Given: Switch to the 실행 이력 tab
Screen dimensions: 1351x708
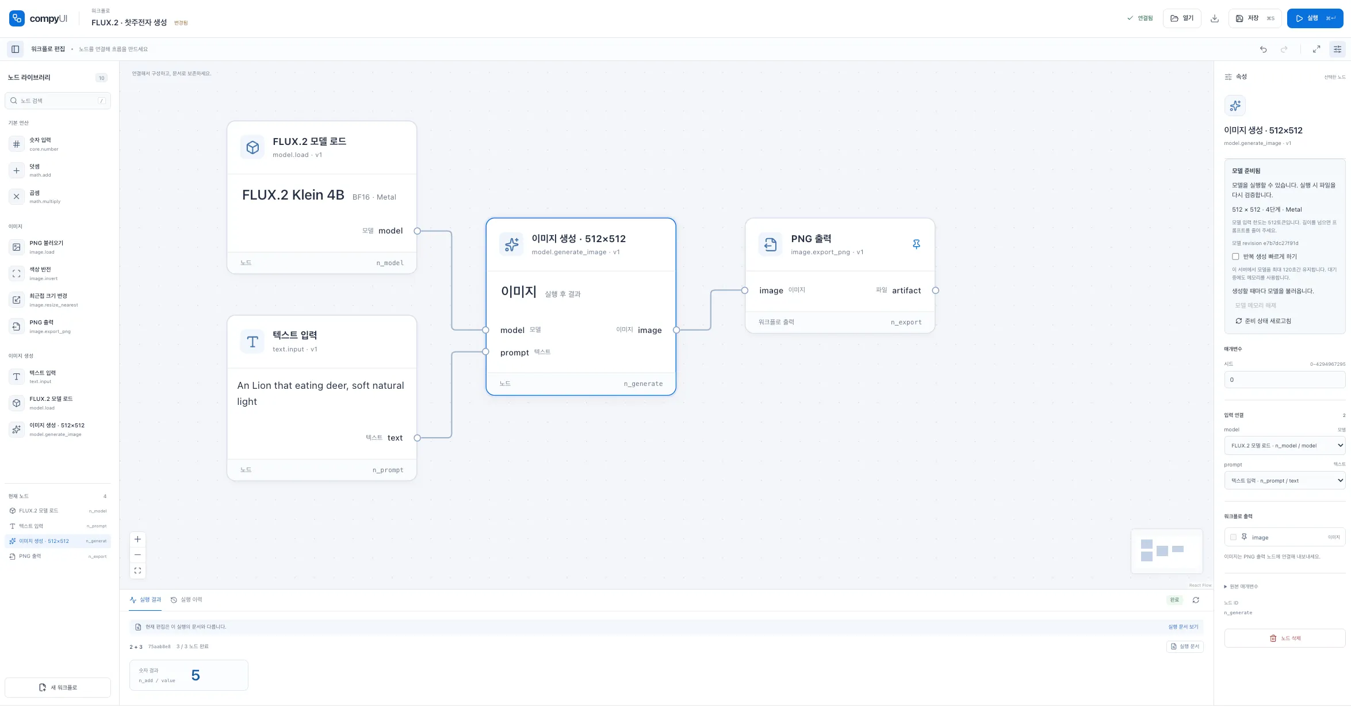Looking at the screenshot, I should coord(186,600).
